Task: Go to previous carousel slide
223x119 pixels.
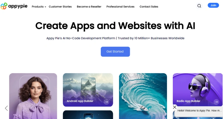Action: coord(6,108)
